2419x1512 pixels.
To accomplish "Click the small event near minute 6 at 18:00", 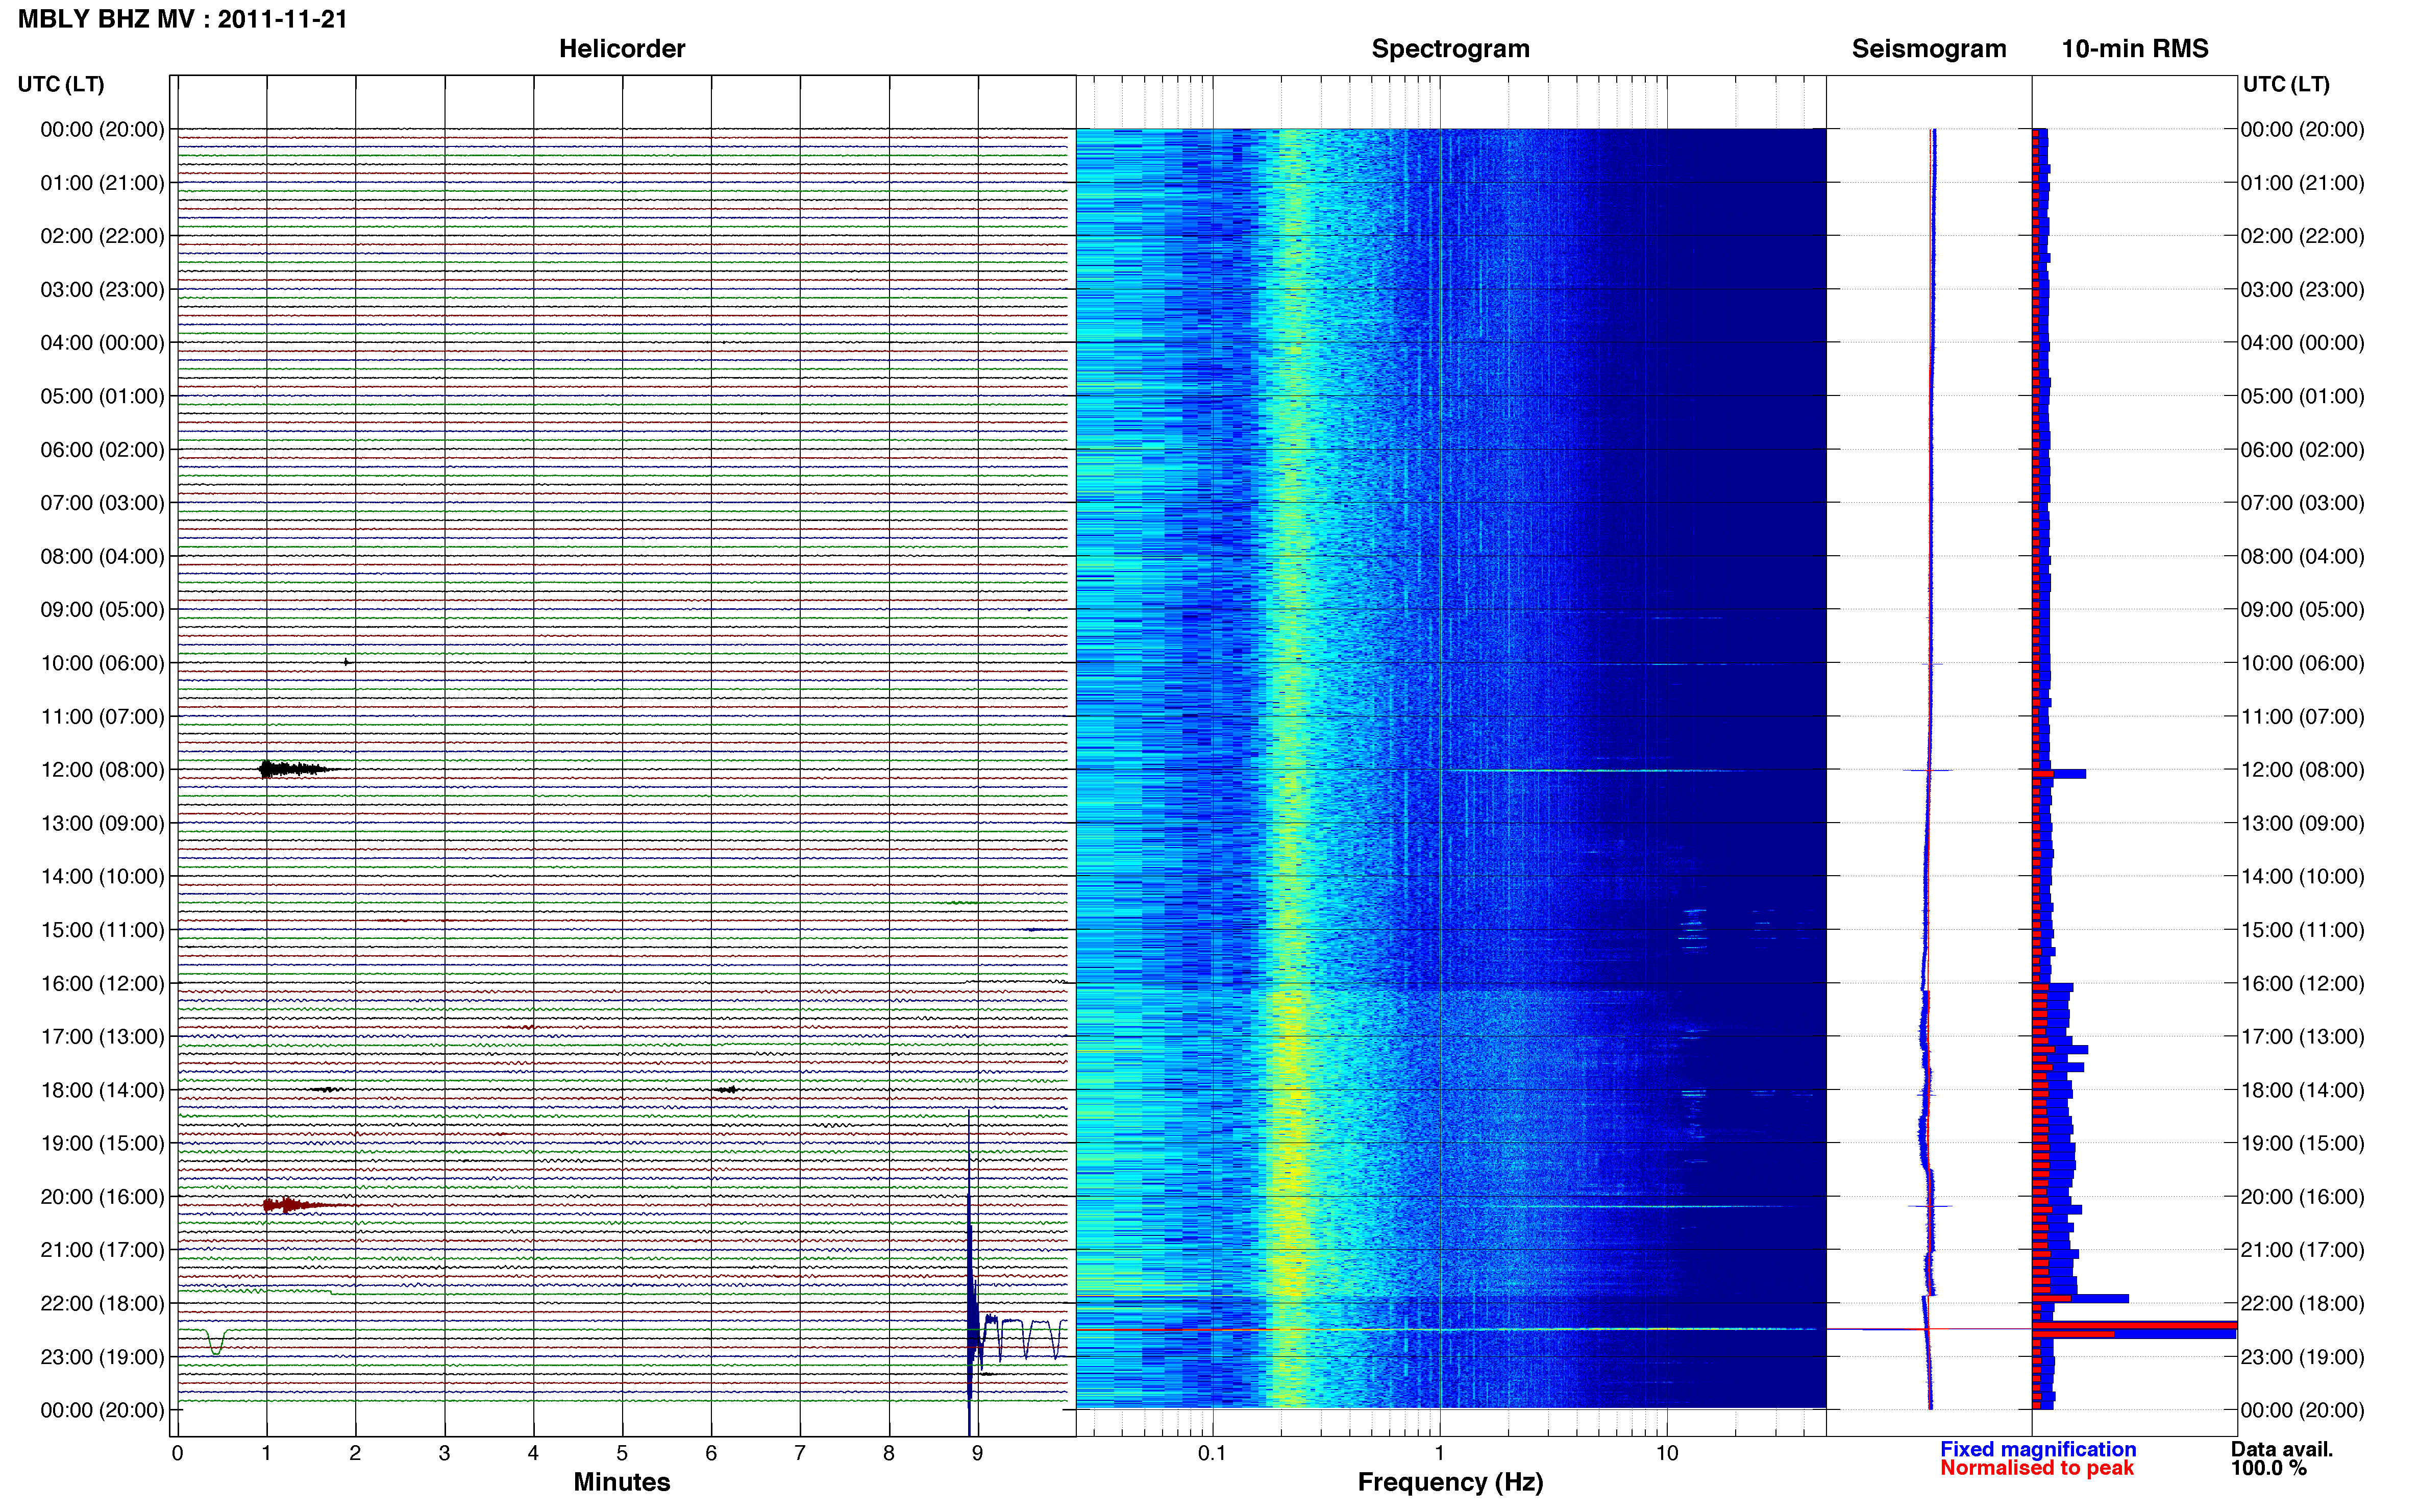I will (x=727, y=1089).
